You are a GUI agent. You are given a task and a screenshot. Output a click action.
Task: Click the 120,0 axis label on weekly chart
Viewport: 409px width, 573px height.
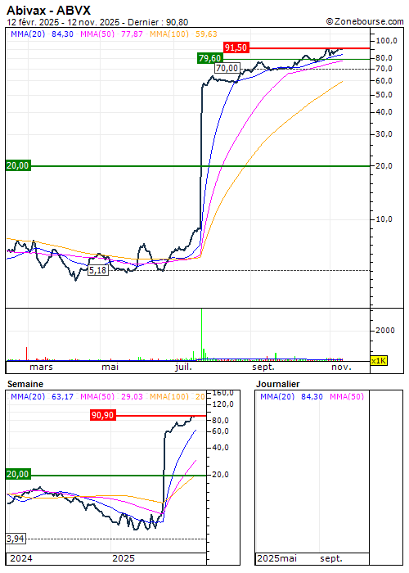222,404
